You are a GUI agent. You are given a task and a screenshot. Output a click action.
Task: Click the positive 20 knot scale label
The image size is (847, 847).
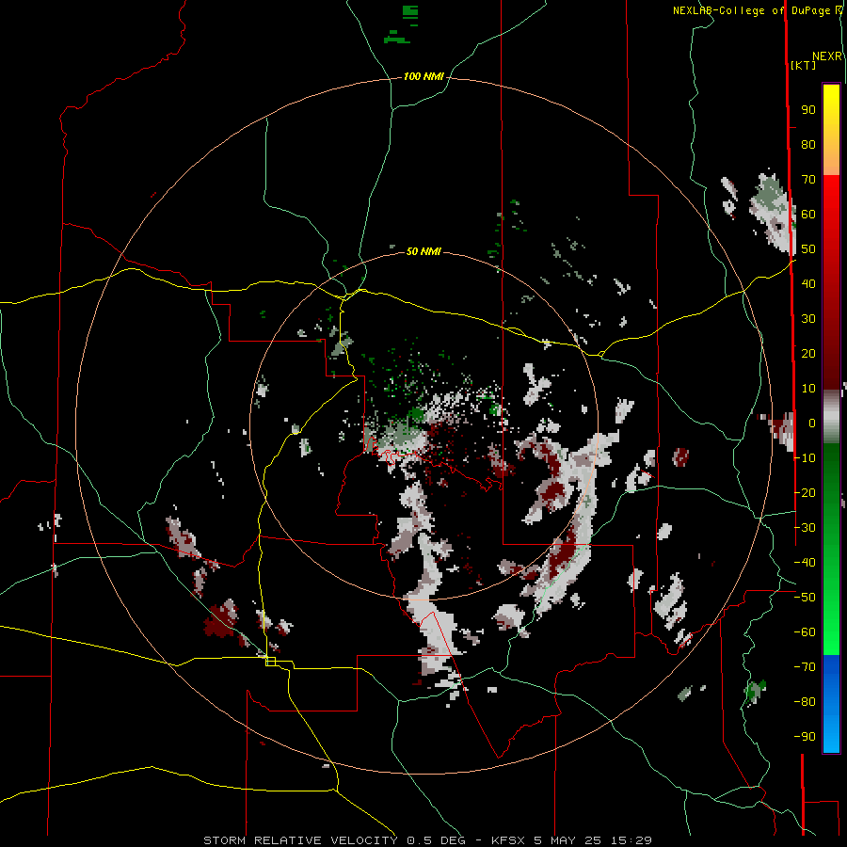click(808, 354)
